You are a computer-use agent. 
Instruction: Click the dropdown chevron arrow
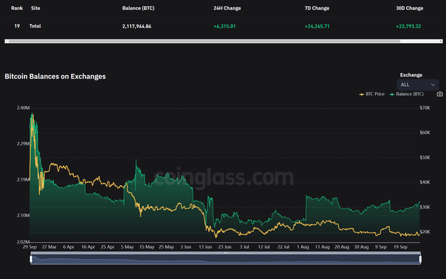point(433,85)
